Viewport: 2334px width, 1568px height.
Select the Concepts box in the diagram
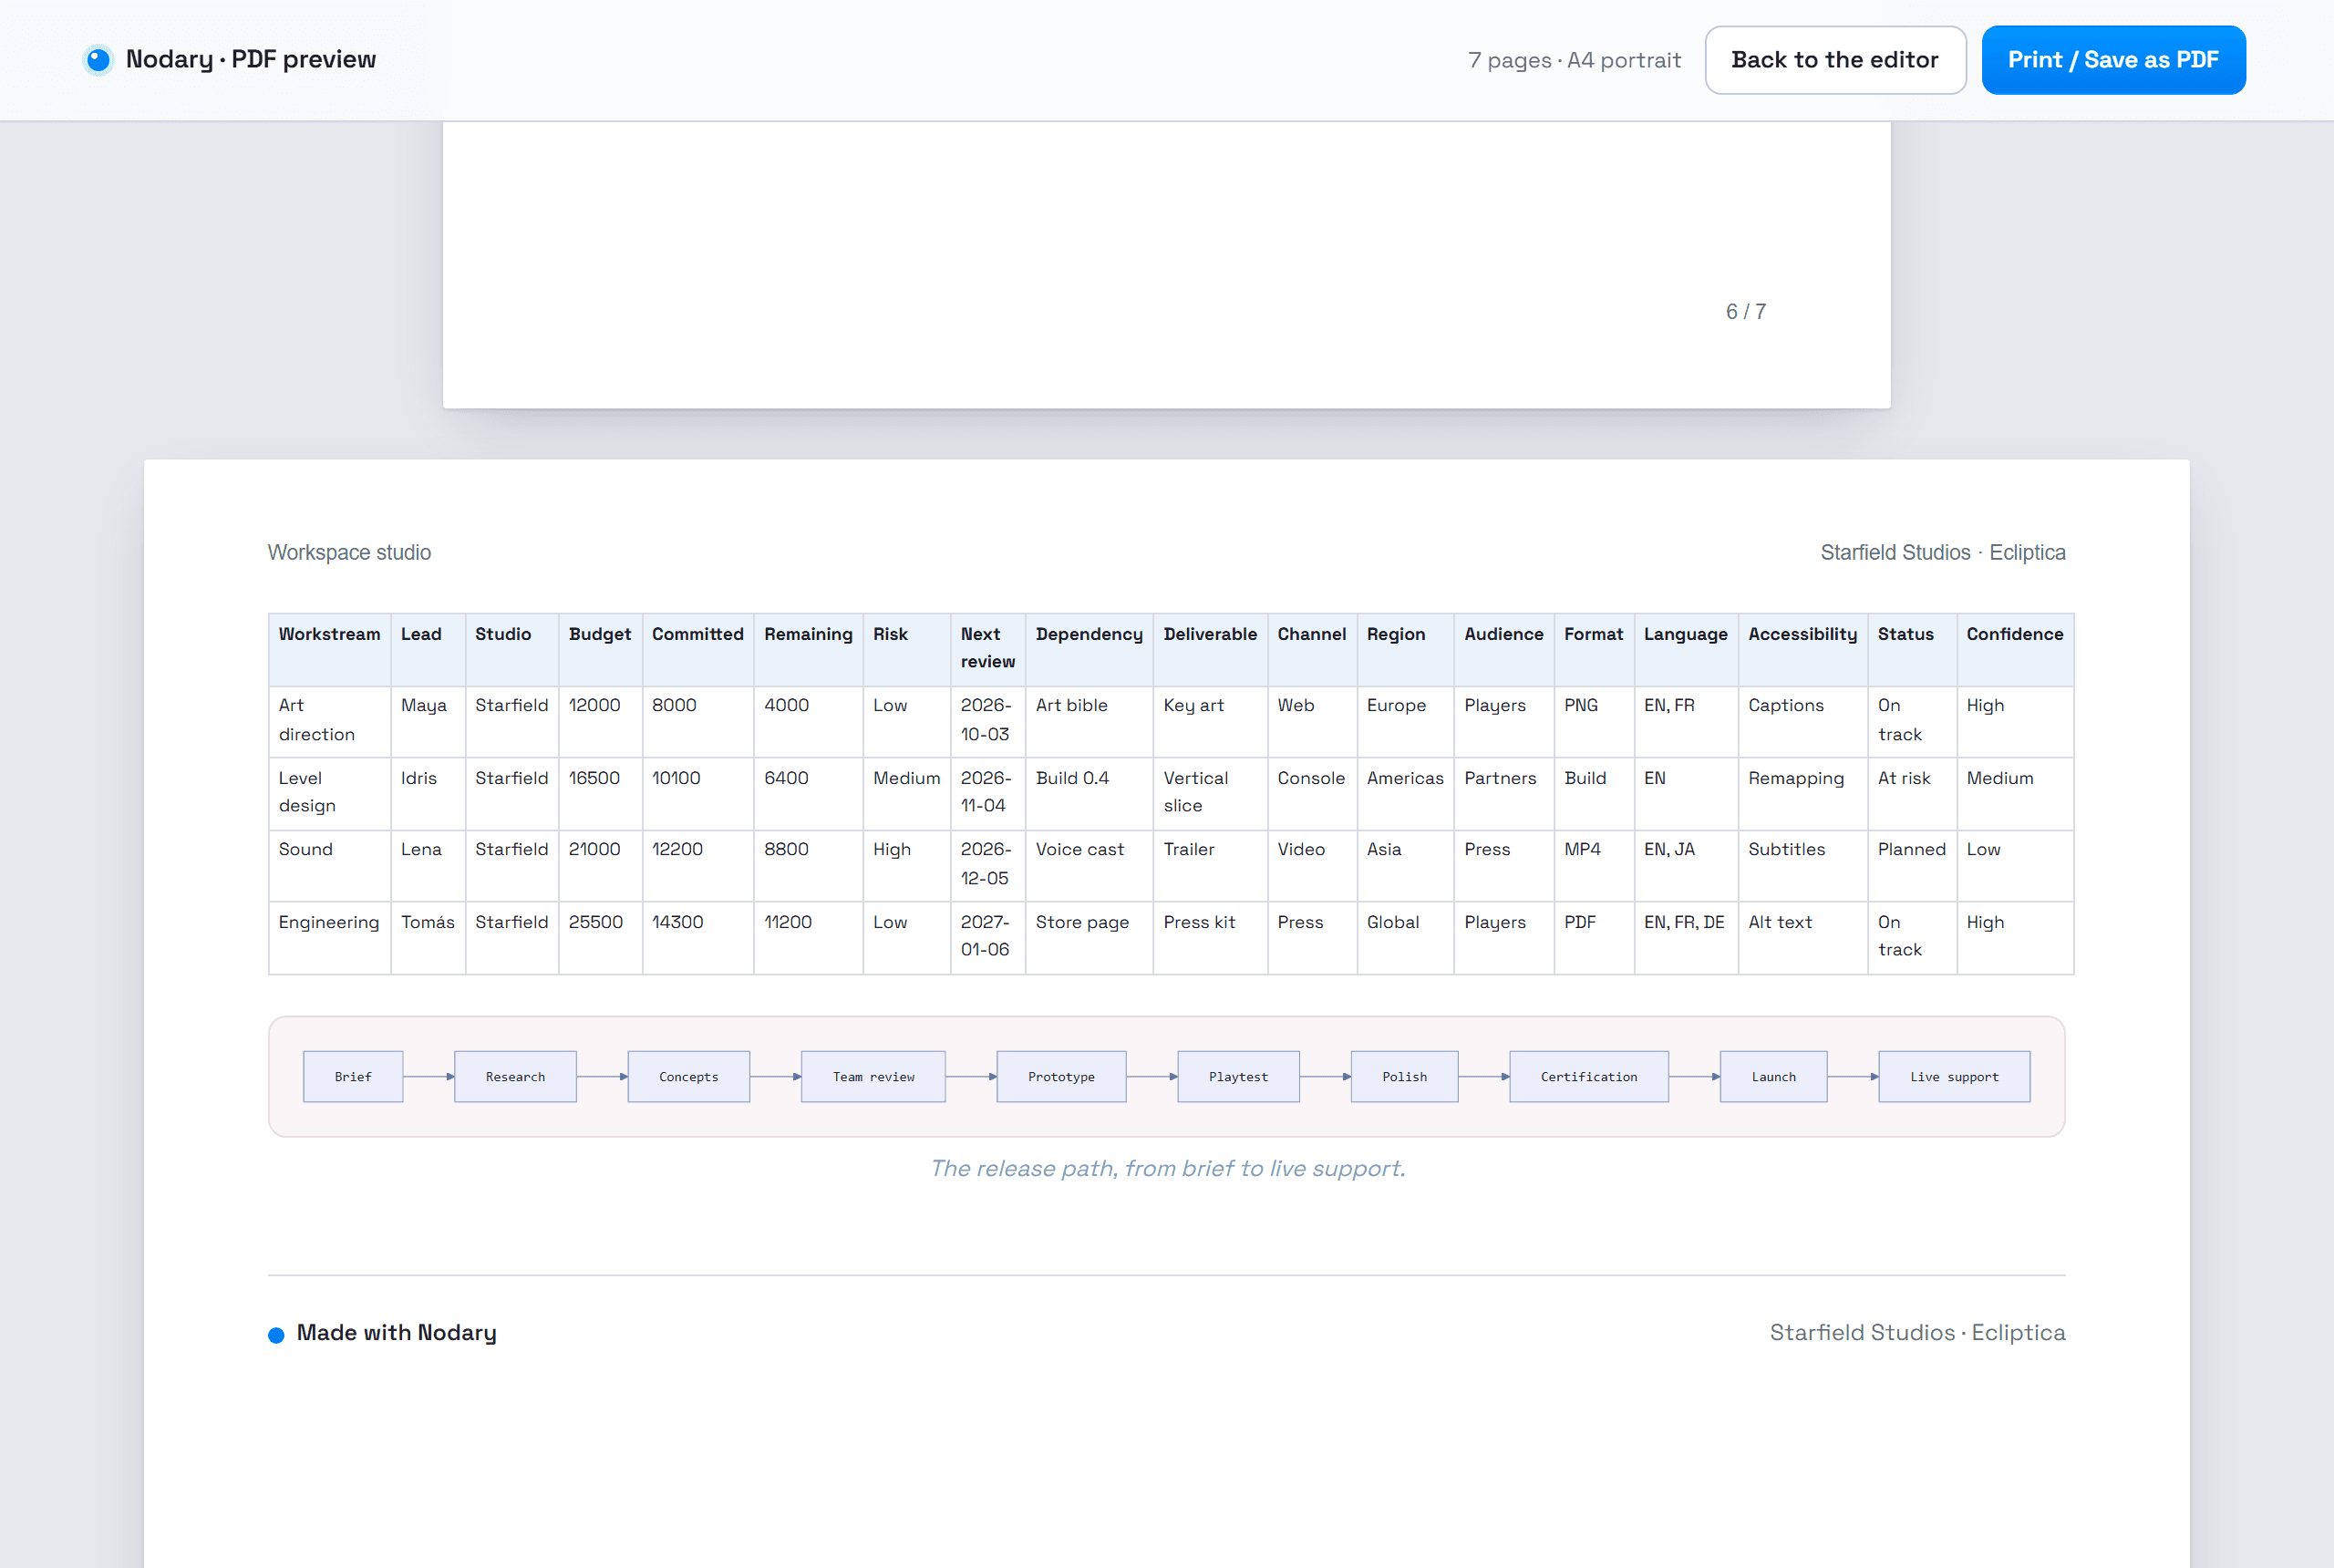pos(688,1077)
